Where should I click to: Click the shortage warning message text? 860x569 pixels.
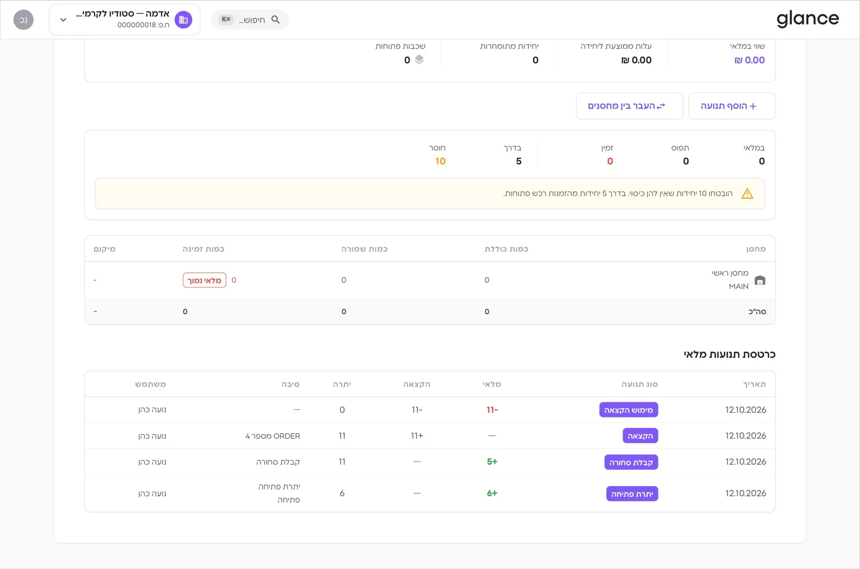(618, 193)
